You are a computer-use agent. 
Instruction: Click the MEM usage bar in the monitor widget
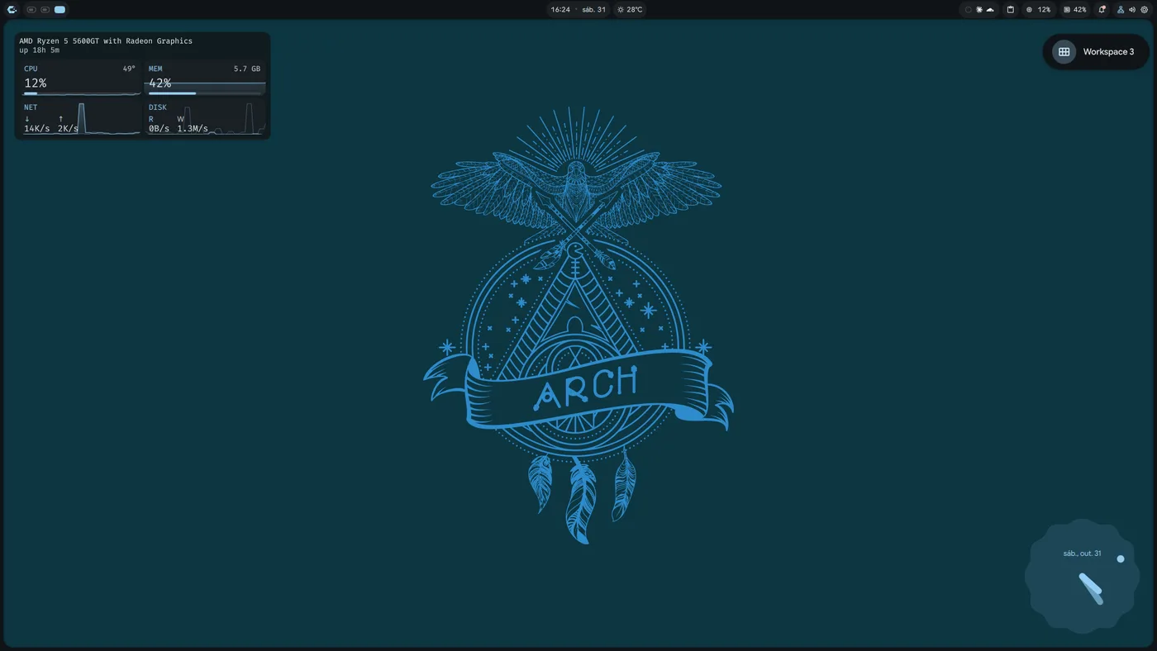[206, 93]
